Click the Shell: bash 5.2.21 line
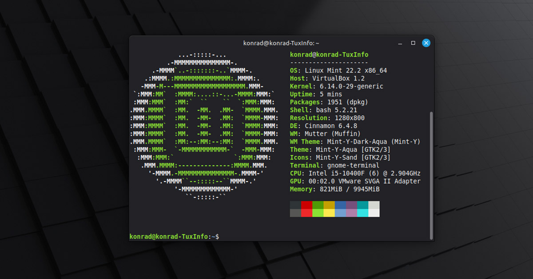Viewport: 533px width, 279px height. point(324,110)
